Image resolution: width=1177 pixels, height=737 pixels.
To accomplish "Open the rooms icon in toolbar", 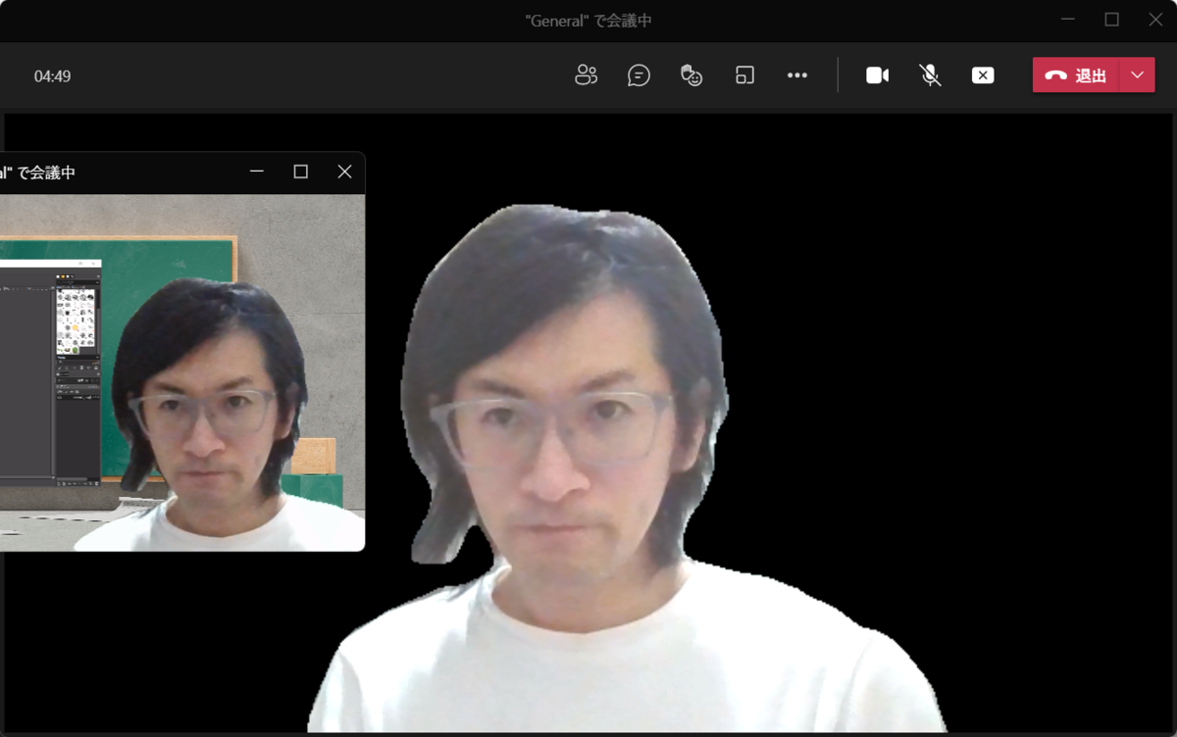I will click(744, 75).
